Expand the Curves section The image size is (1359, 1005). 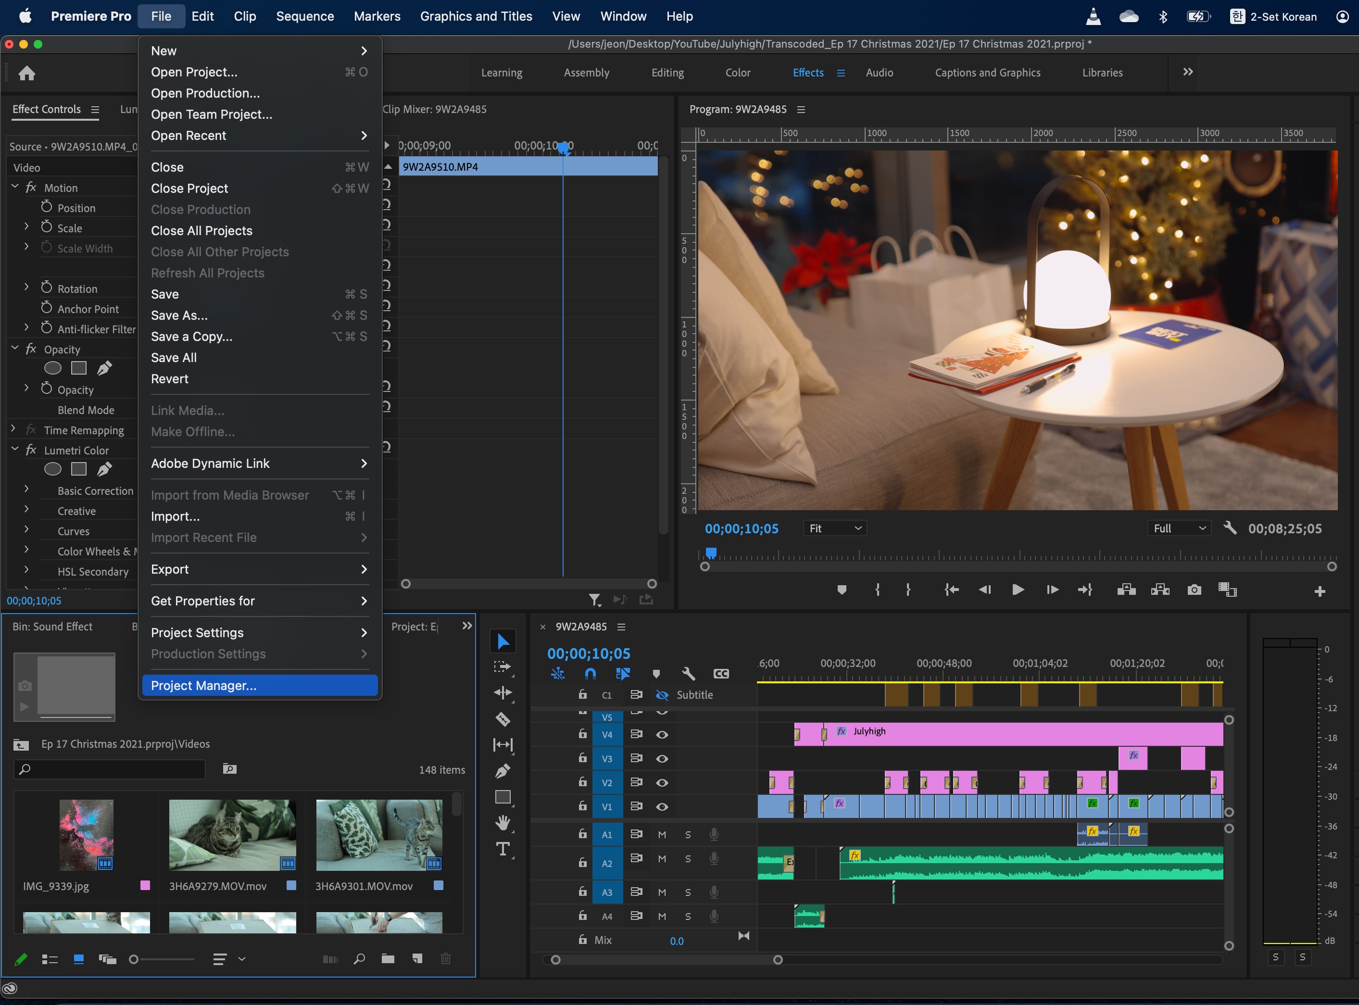tap(26, 529)
